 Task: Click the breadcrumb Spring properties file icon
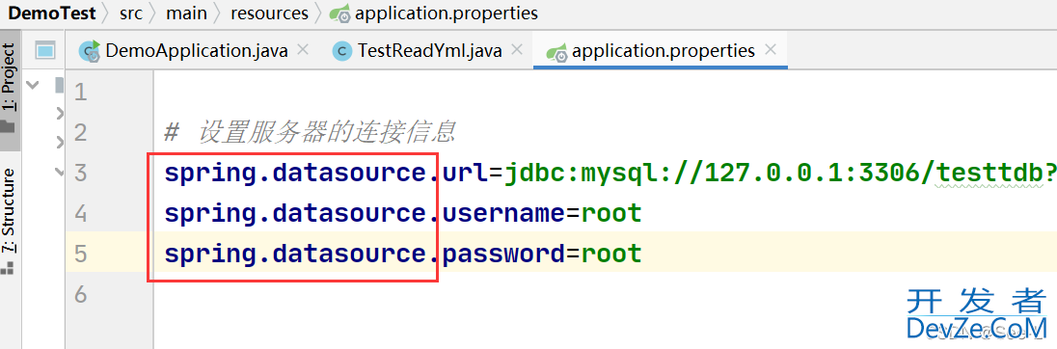coord(339,14)
